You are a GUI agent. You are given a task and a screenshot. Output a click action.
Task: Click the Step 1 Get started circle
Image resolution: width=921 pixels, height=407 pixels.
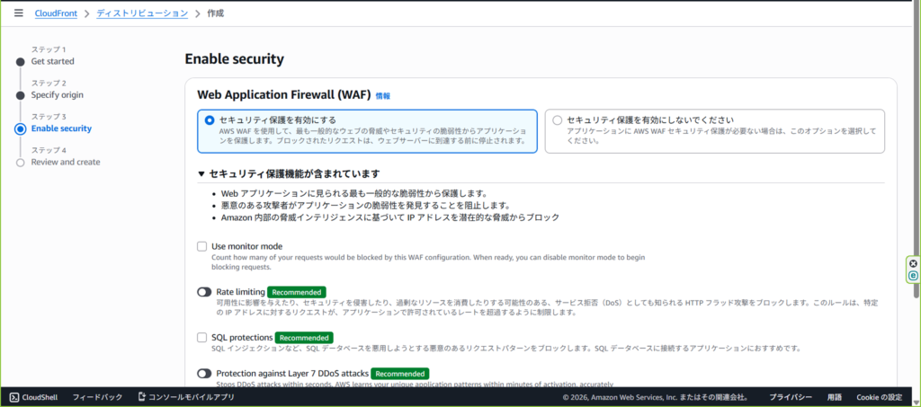tap(20, 61)
